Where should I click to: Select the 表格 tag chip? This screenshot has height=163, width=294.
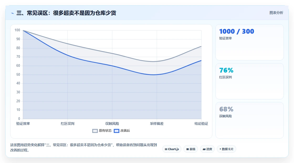(191, 149)
